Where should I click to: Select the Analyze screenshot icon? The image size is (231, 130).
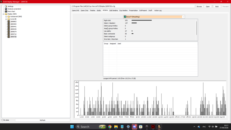pyautogui.click(x=6, y=9)
